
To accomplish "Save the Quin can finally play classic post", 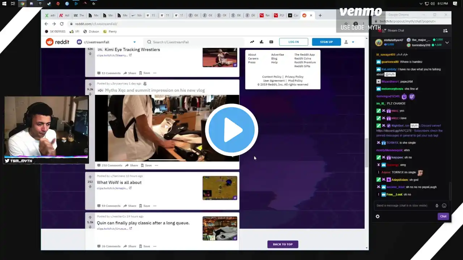I will pyautogui.click(x=145, y=246).
